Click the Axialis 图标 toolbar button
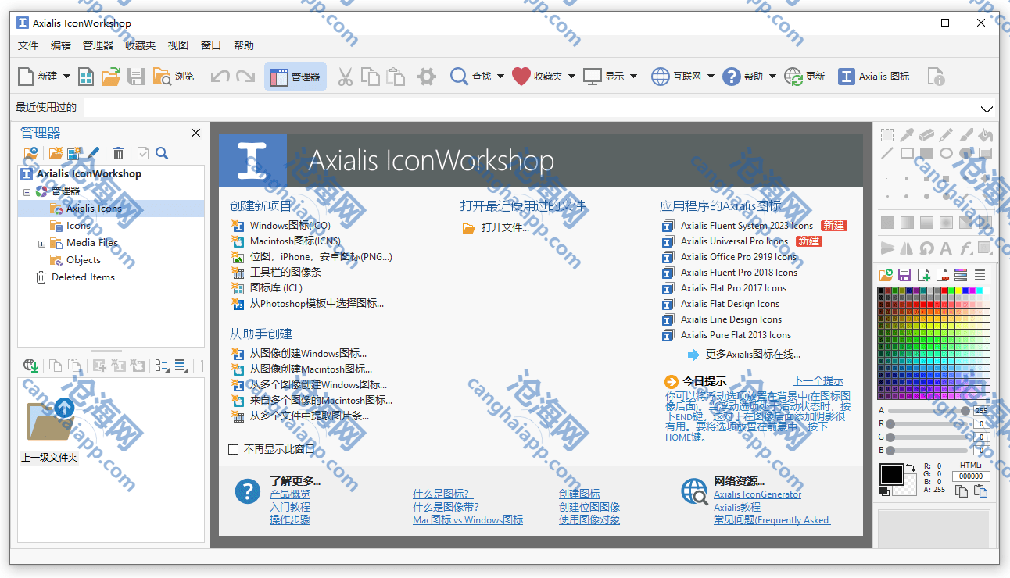 (x=874, y=77)
